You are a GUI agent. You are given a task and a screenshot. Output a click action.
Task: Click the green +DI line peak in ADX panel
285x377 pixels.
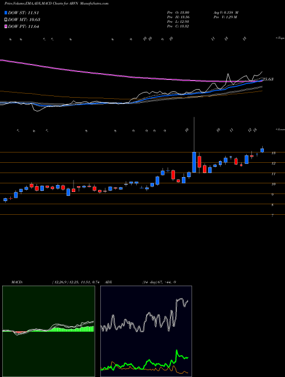(177, 351)
